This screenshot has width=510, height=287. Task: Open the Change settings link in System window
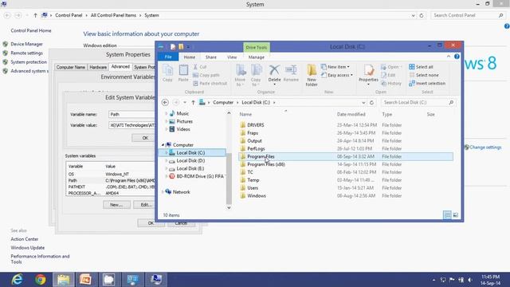(x=485, y=147)
